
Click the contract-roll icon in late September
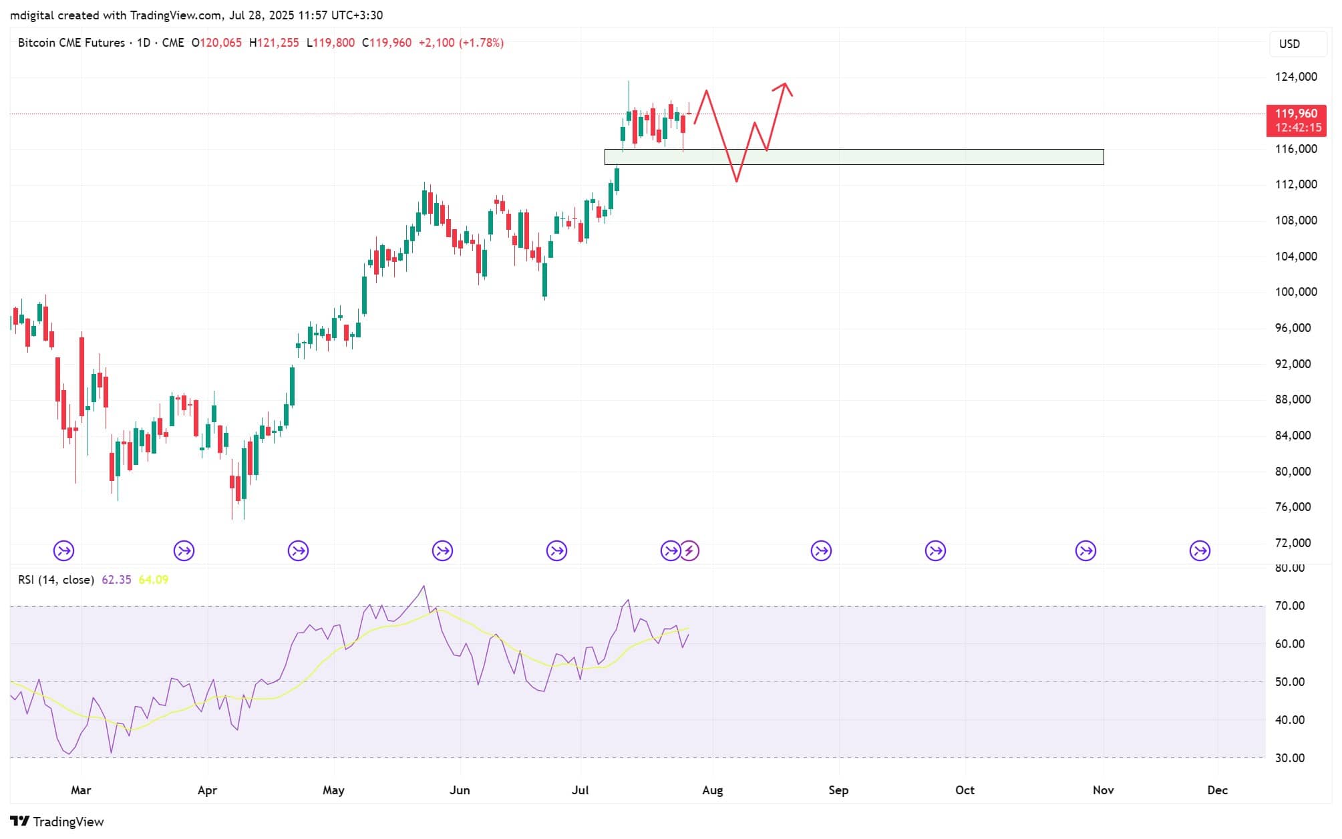click(935, 551)
